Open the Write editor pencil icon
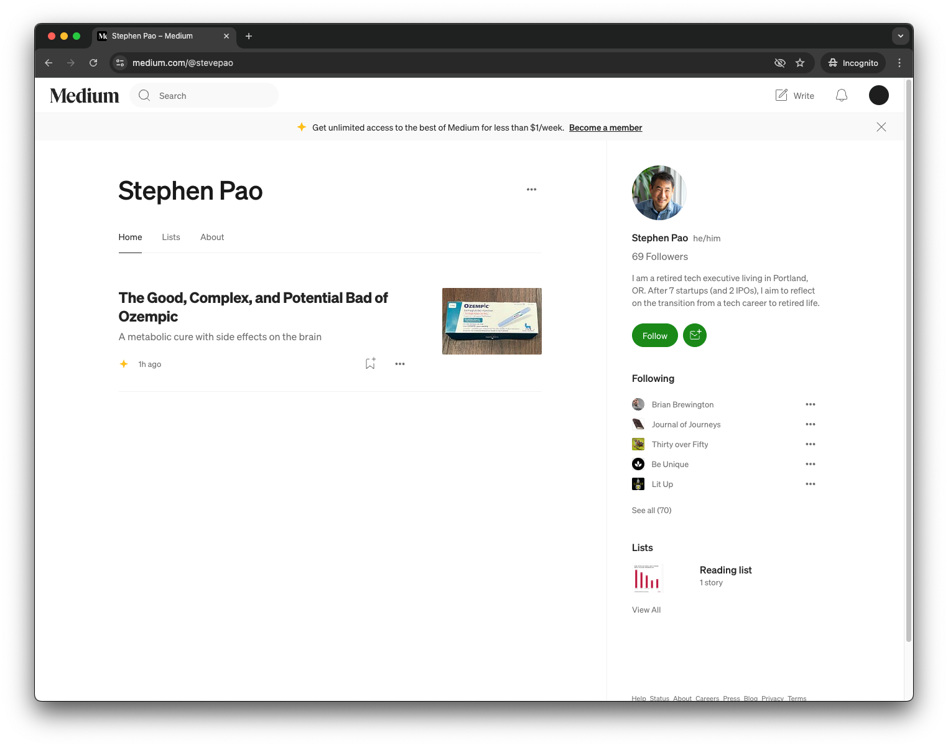Viewport: 948px width, 747px height. tap(781, 95)
